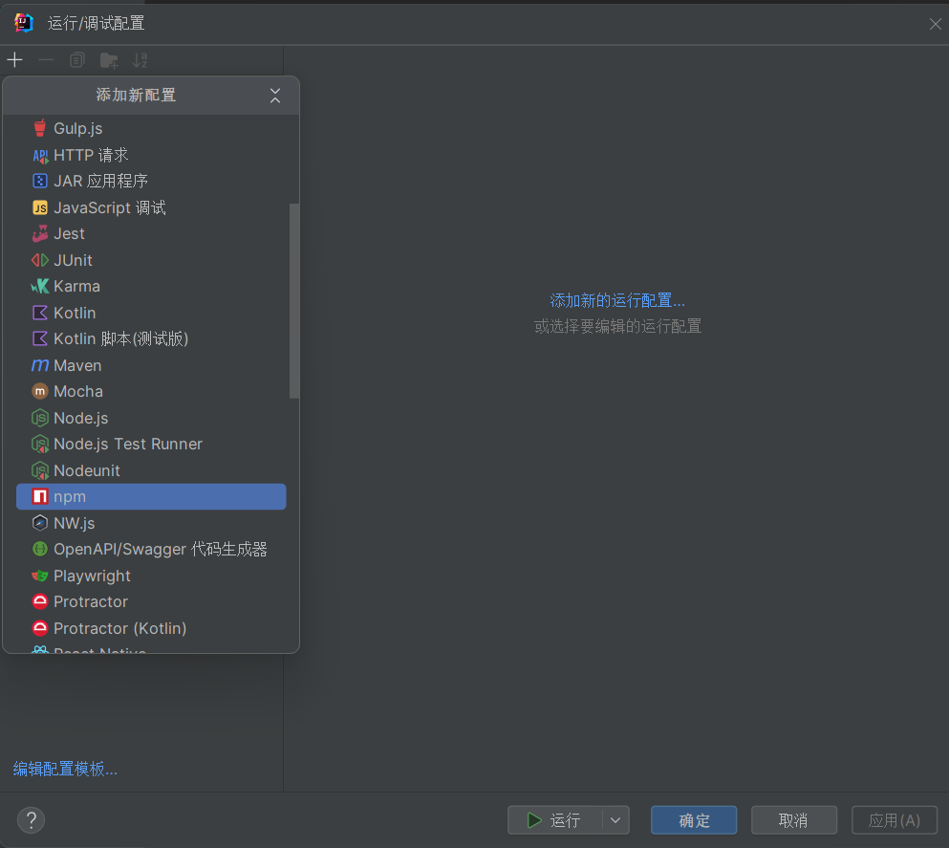Click the Maven m icon
Viewport: 949px width, 848px height.
[x=40, y=365]
